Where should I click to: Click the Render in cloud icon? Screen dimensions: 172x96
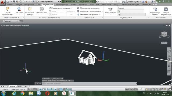point(155,9)
